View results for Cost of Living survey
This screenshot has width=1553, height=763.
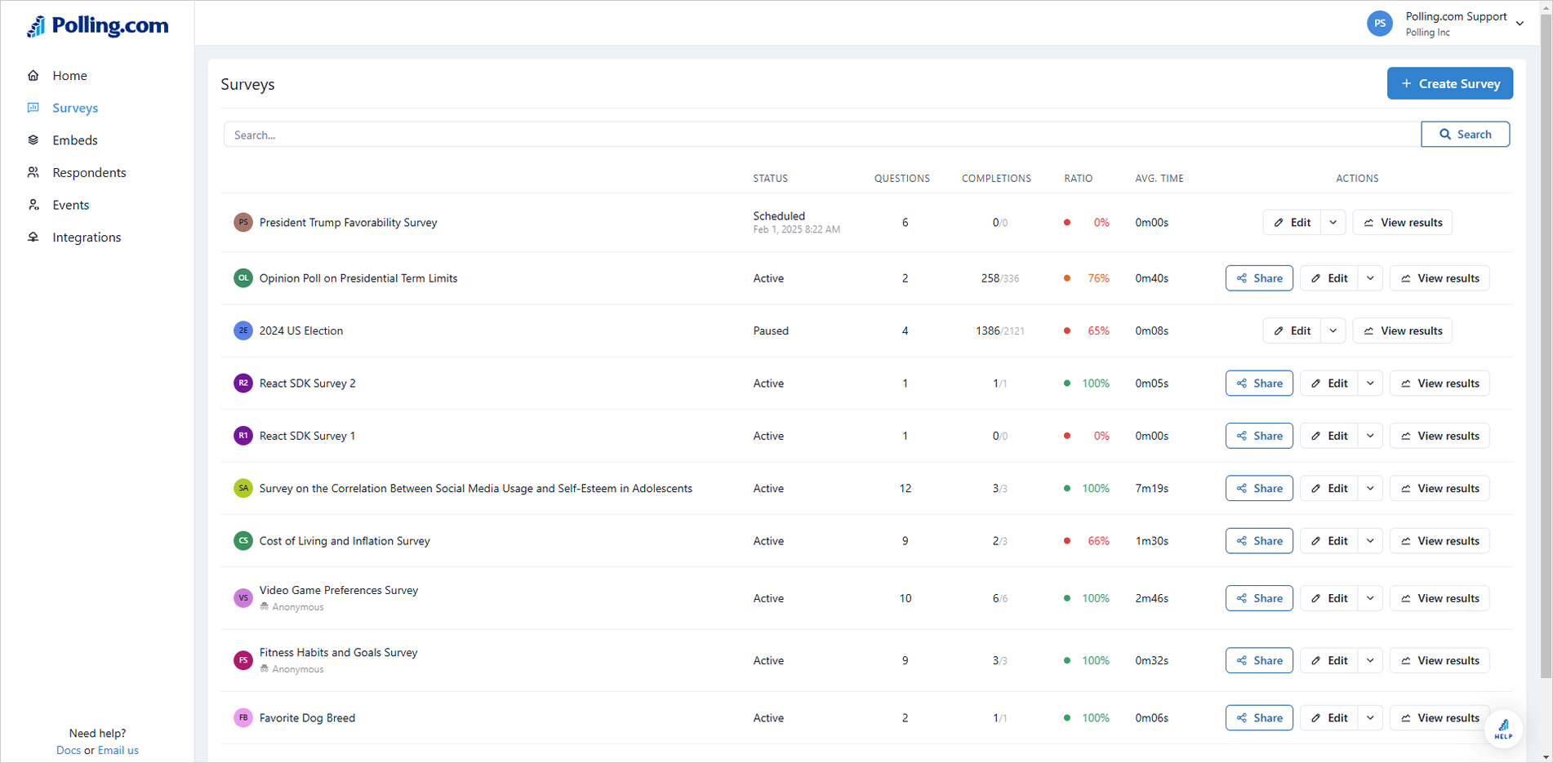pos(1440,540)
